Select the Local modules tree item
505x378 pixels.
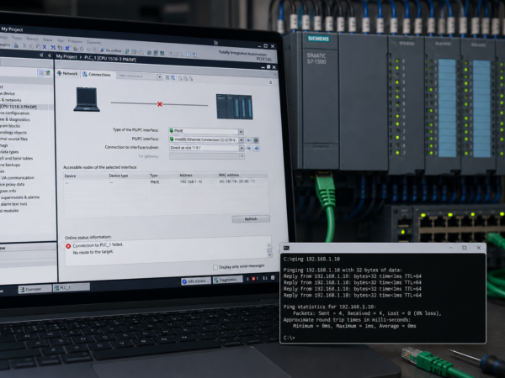(9, 211)
